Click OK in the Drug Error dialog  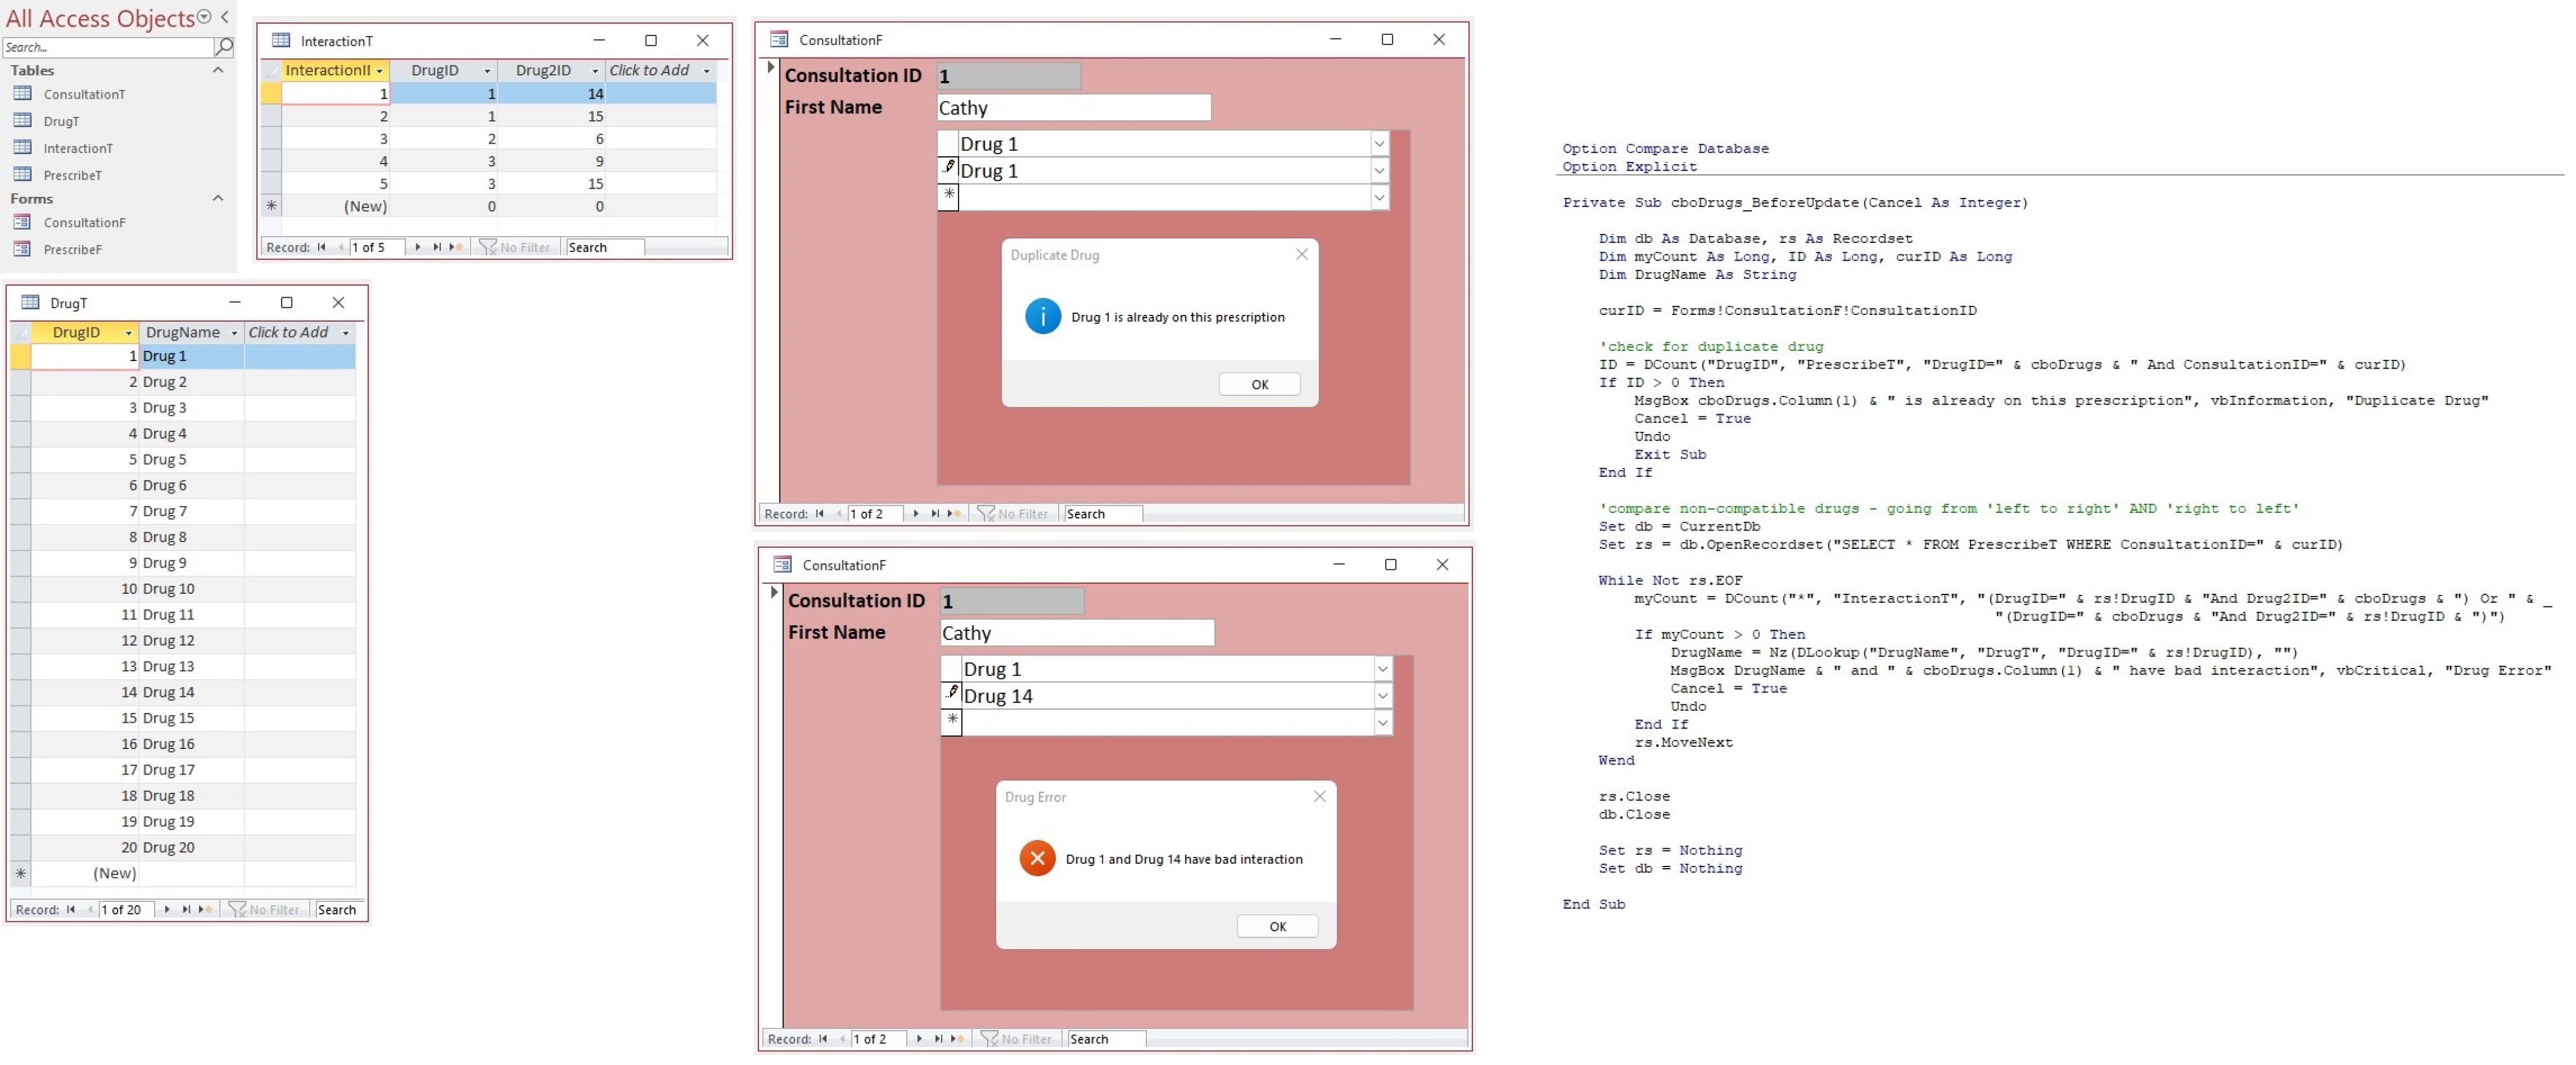pyautogui.click(x=1277, y=925)
